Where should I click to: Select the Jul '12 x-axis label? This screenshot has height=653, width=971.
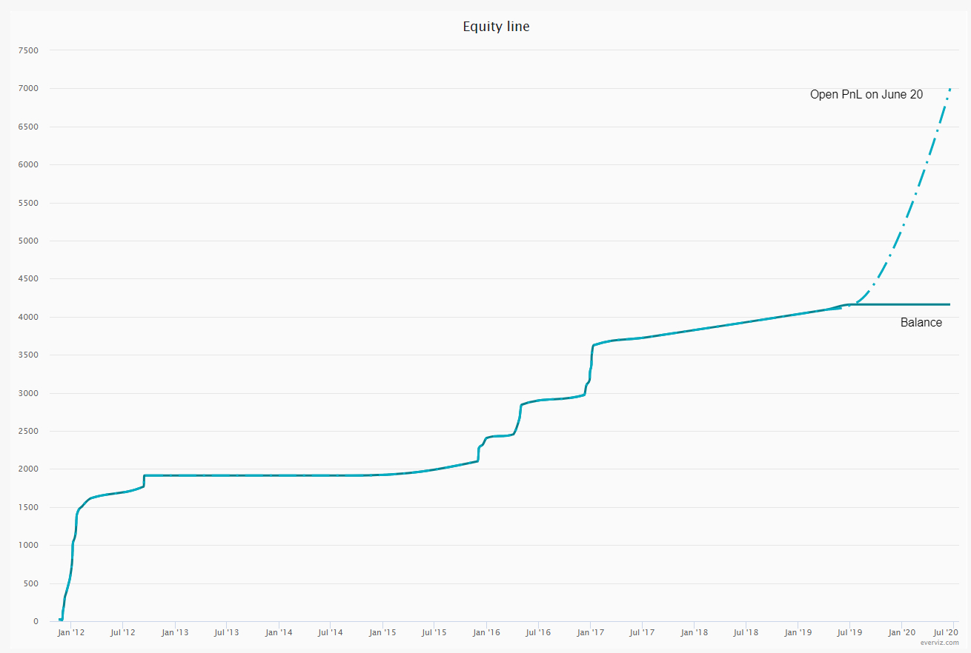122,633
